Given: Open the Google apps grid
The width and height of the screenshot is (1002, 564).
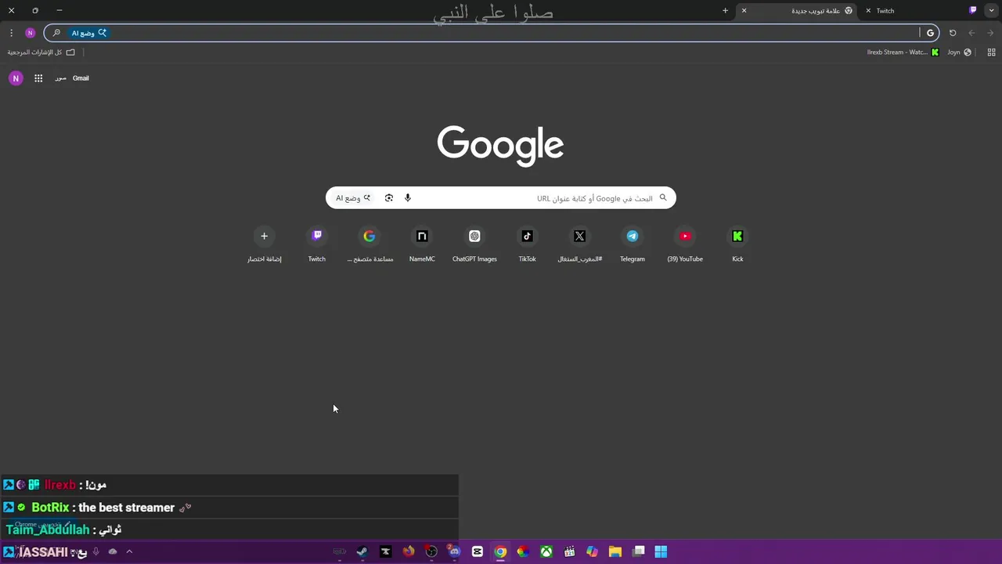Looking at the screenshot, I should 38,78.
